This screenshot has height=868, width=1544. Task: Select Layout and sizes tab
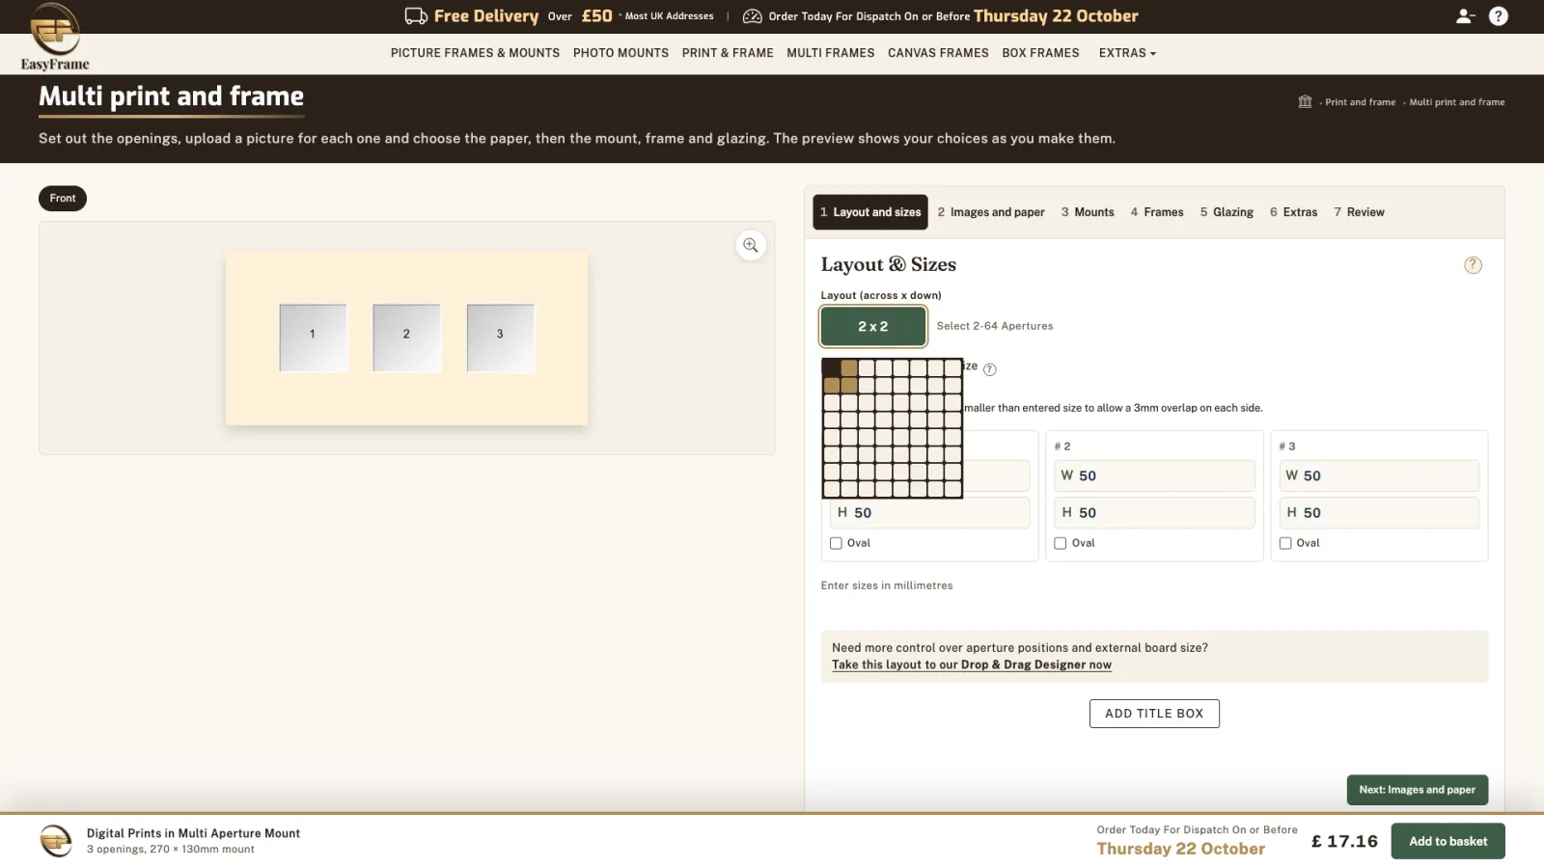point(870,212)
